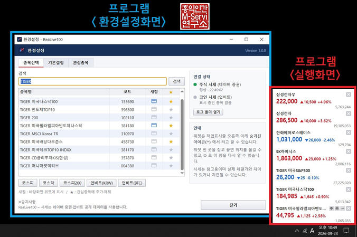357x237 pixels.
Task: Click the 한화에어로스페이스 price 1,031,000
Action: point(289,139)
